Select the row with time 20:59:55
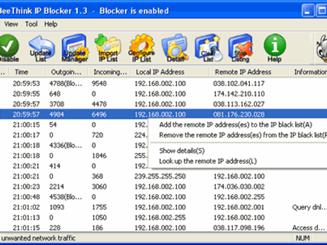The height and width of the screenshot is (245, 327). 163,94
